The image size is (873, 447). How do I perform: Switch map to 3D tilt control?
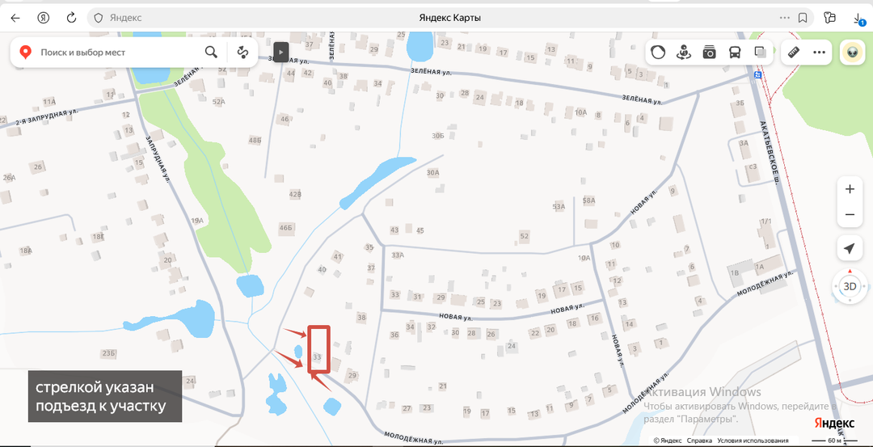(x=850, y=287)
